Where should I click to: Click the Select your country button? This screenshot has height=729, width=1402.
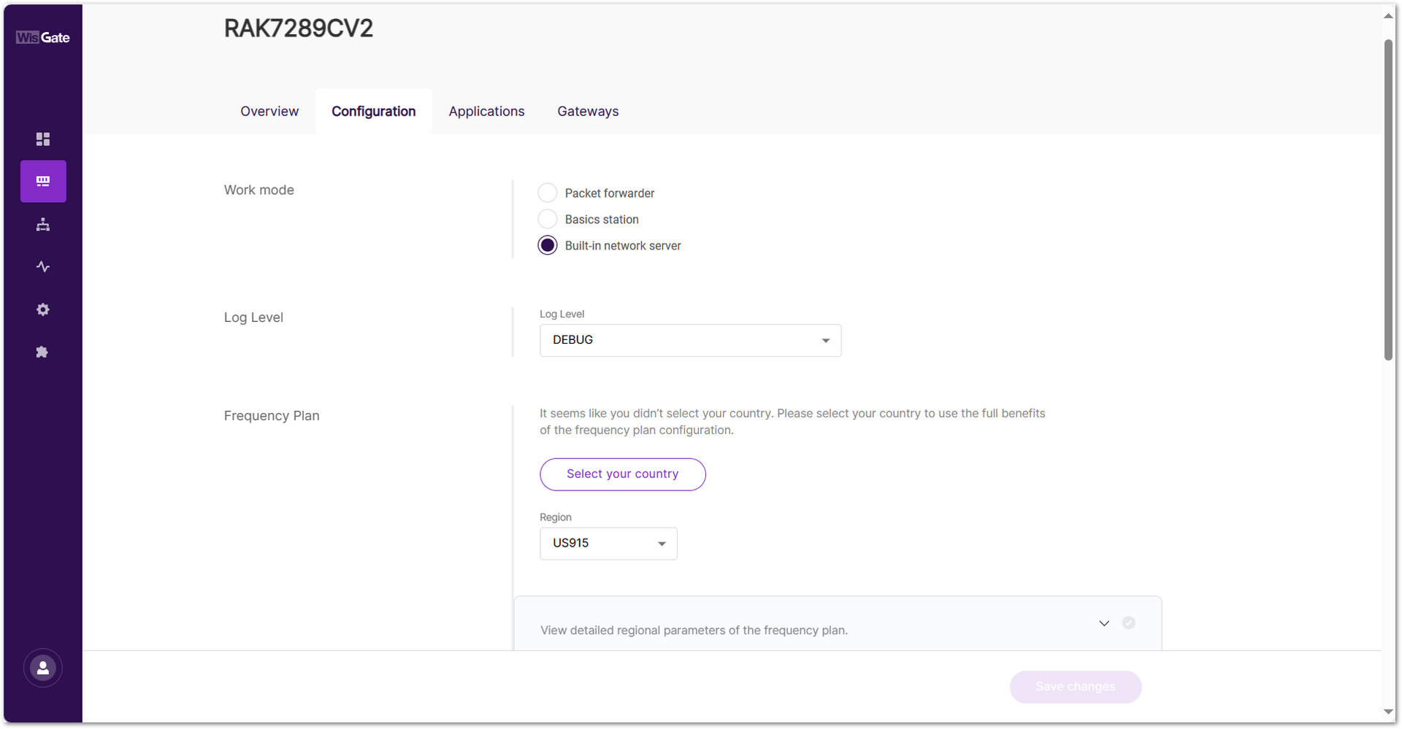pyautogui.click(x=622, y=474)
